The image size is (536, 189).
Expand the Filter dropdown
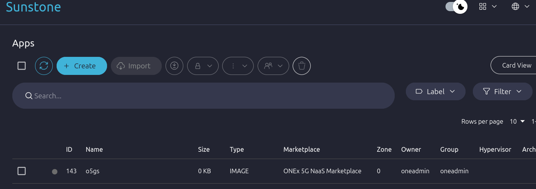(502, 91)
